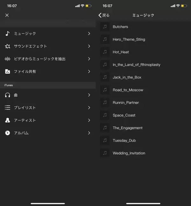The height and width of the screenshot is (206, 191).
Task: Expand the アルバム row chevron
Action: pyautogui.click(x=89, y=133)
